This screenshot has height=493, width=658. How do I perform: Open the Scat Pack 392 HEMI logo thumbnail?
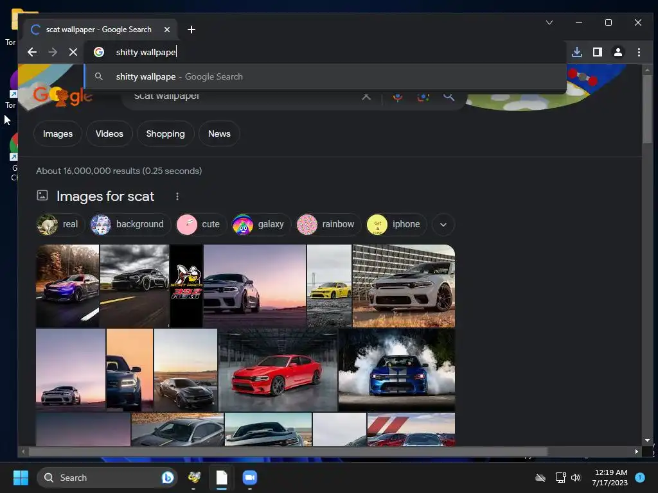coord(186,286)
